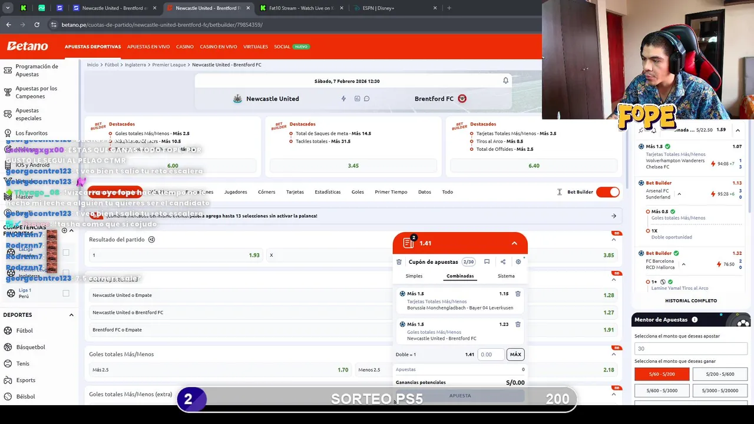Select the Córners market tab
The image size is (754, 424).
266,192
